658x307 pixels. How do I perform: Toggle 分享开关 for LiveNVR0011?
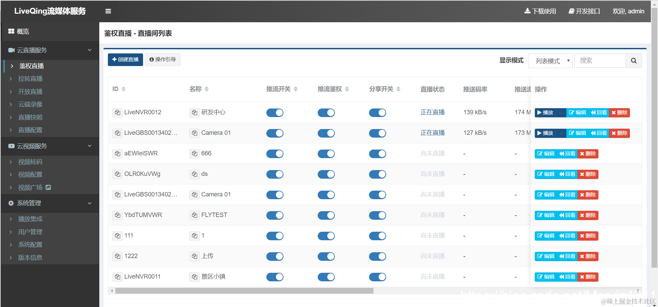378,277
